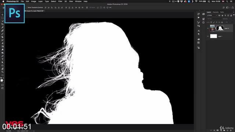Viewport: 235px width, 132px height.
Task: Select the Gradient tool
Action: coord(3,47)
